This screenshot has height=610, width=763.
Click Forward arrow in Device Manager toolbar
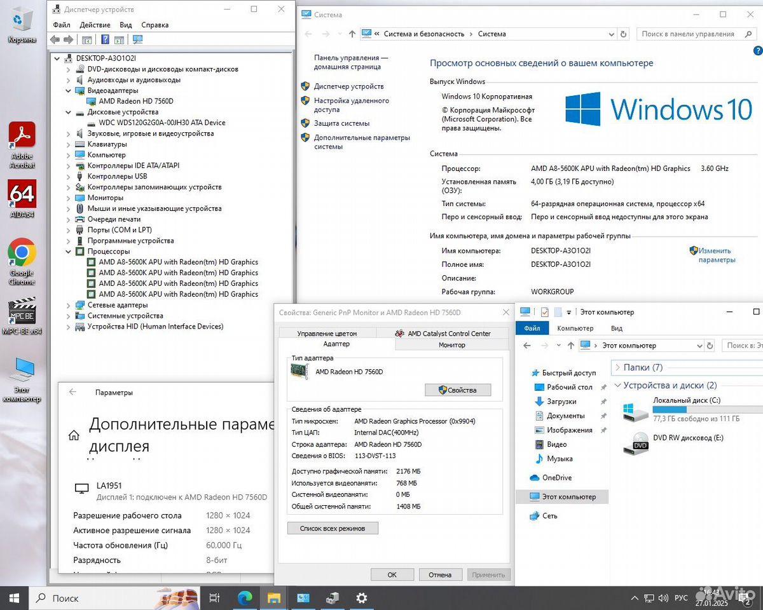coord(68,39)
